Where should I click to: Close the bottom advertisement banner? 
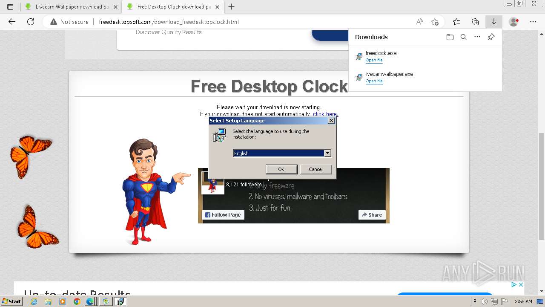(x=520, y=284)
